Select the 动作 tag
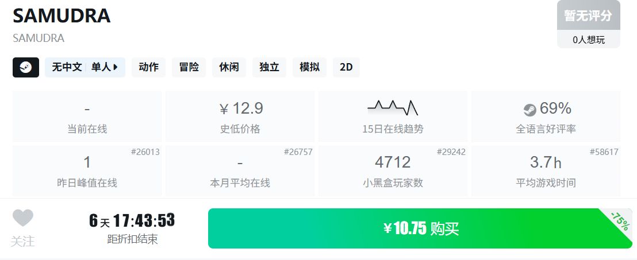Screen dimensions: 637x260 [x=148, y=67]
